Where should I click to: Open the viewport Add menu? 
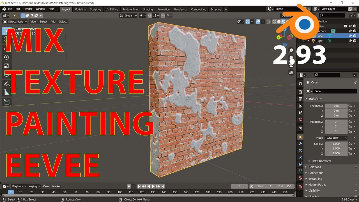pyautogui.click(x=53, y=22)
